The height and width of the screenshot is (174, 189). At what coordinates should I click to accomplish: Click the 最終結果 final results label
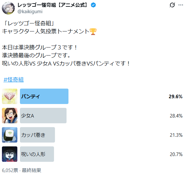(32, 170)
